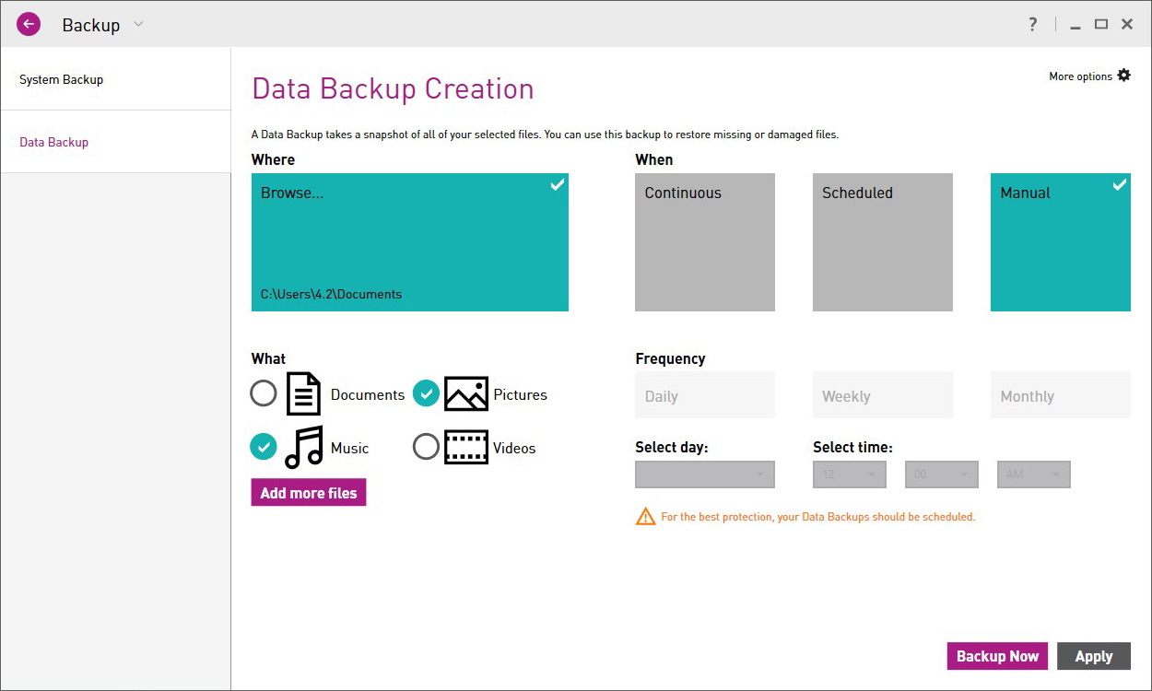
Task: Expand the Backup title dropdown chevron
Action: (138, 25)
